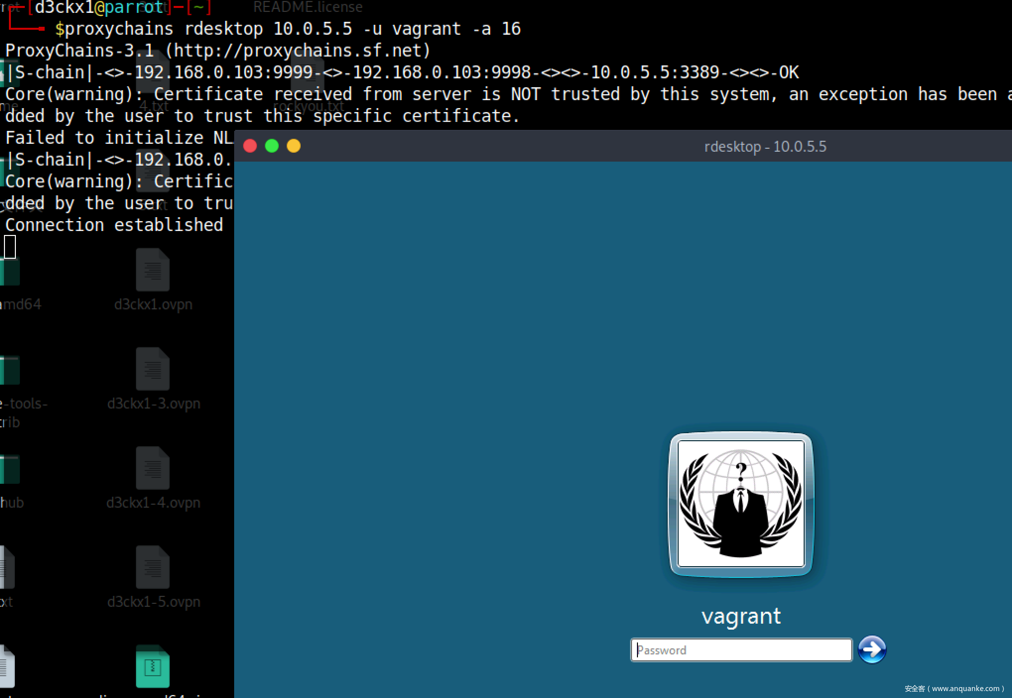Click the proxychains rdesktop command line
1012x698 pixels.
(x=288, y=29)
